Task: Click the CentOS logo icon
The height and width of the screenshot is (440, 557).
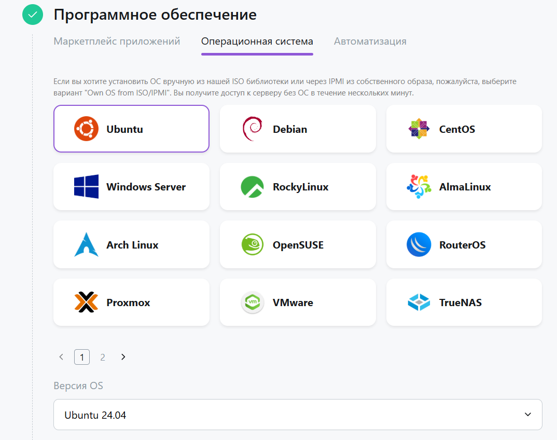Action: tap(419, 129)
